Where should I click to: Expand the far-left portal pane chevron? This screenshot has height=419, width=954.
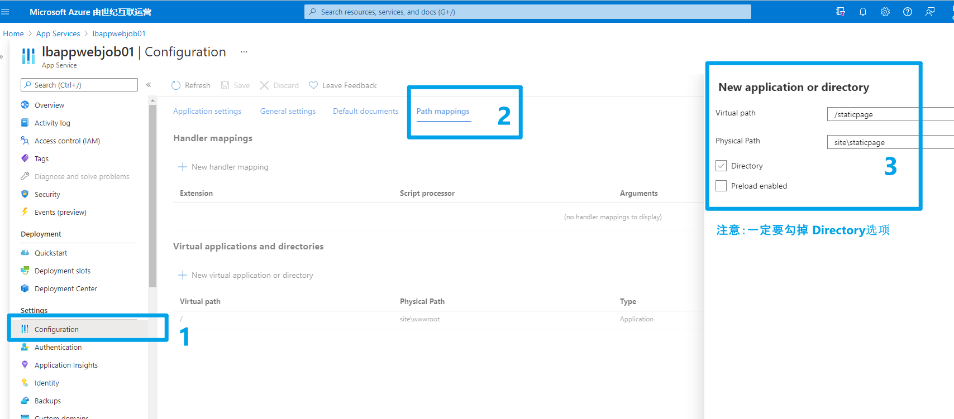click(x=2, y=56)
